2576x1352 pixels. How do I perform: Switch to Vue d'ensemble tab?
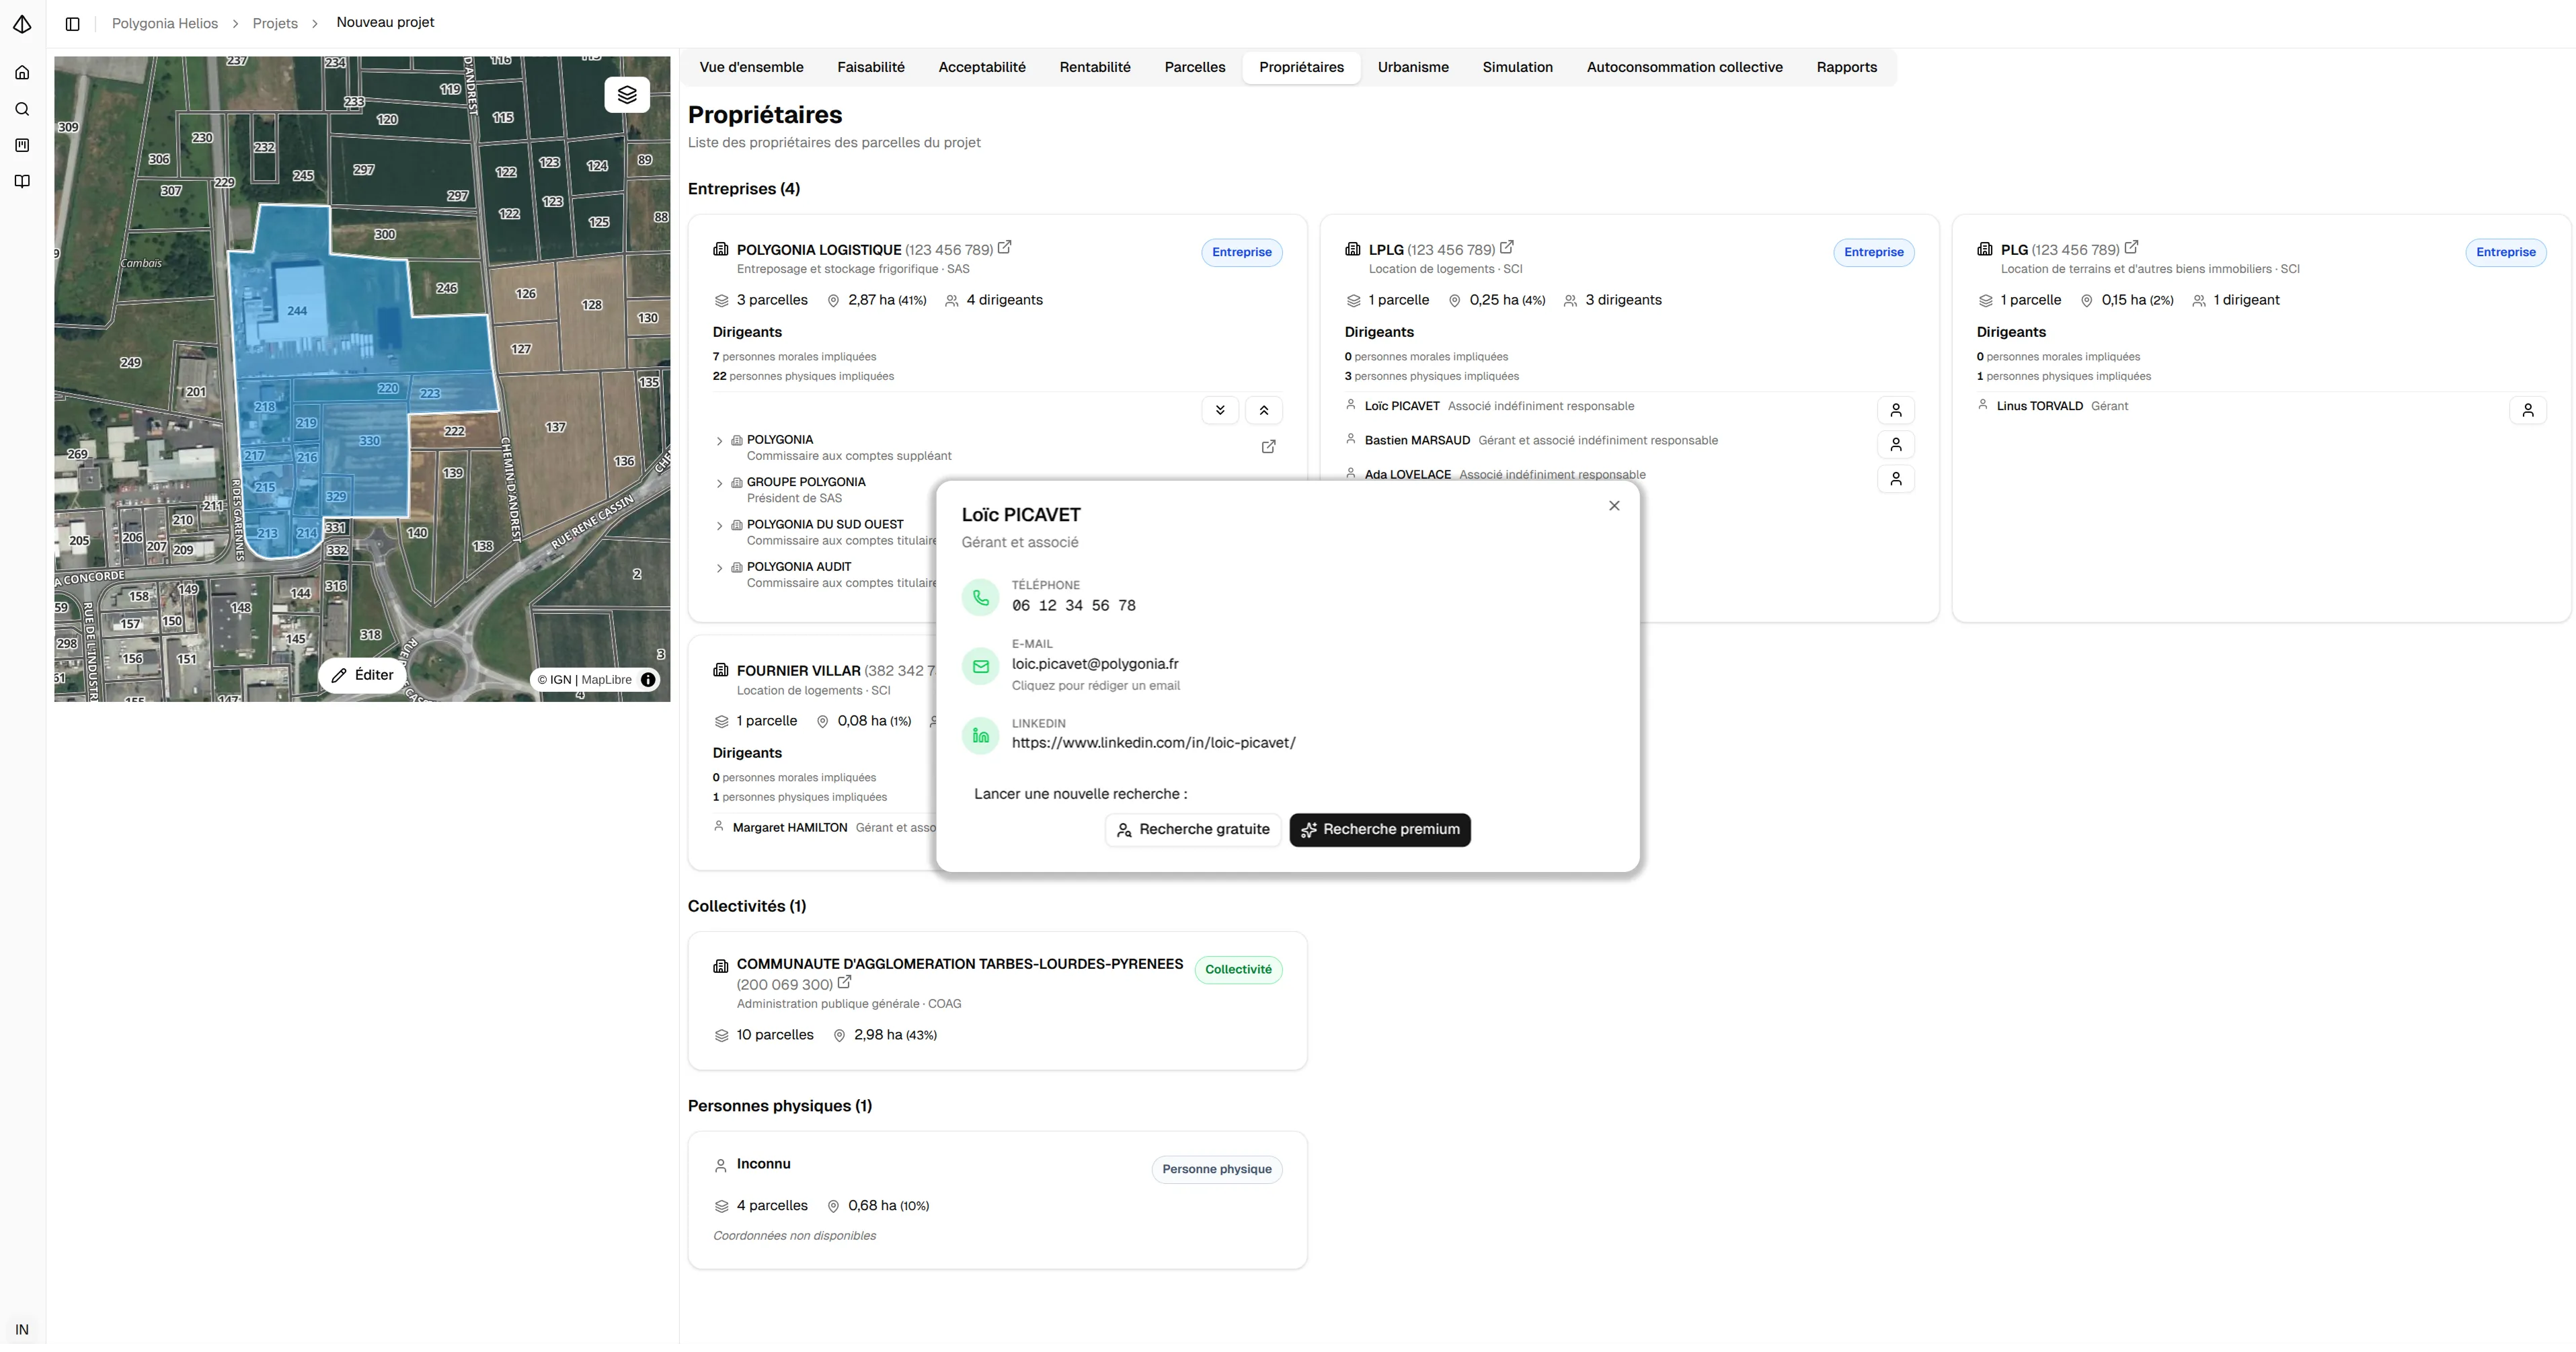[x=751, y=67]
